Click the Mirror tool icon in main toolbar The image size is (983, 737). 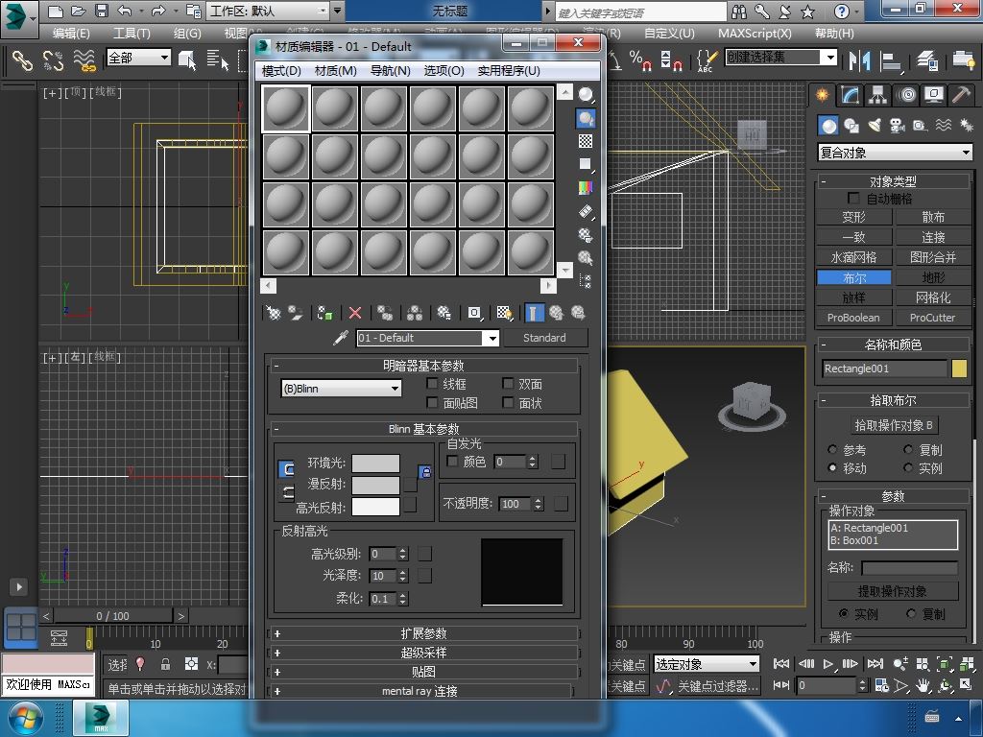[x=859, y=60]
